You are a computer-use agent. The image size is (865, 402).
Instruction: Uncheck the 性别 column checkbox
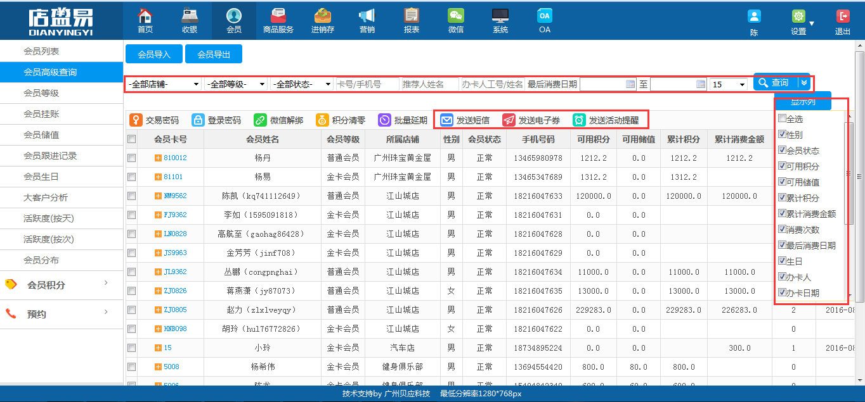pyautogui.click(x=782, y=134)
